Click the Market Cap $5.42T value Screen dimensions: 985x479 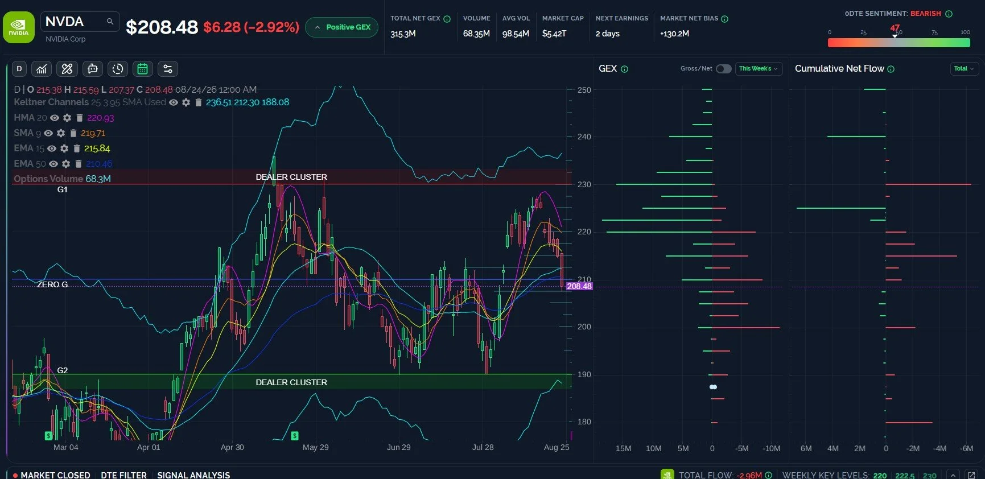[x=554, y=34]
